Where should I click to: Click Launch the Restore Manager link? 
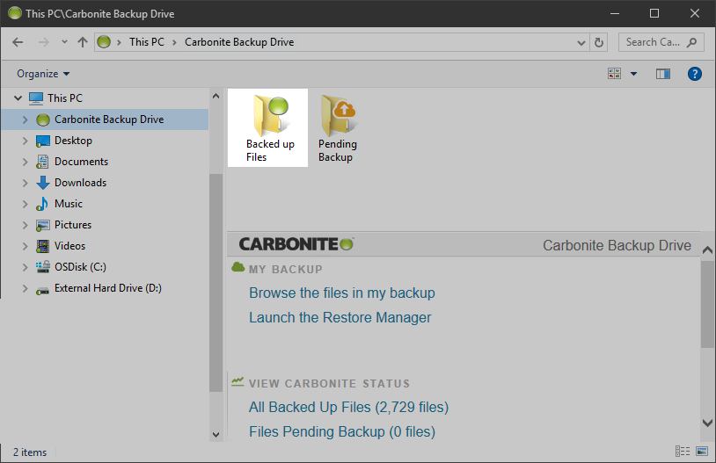(340, 318)
